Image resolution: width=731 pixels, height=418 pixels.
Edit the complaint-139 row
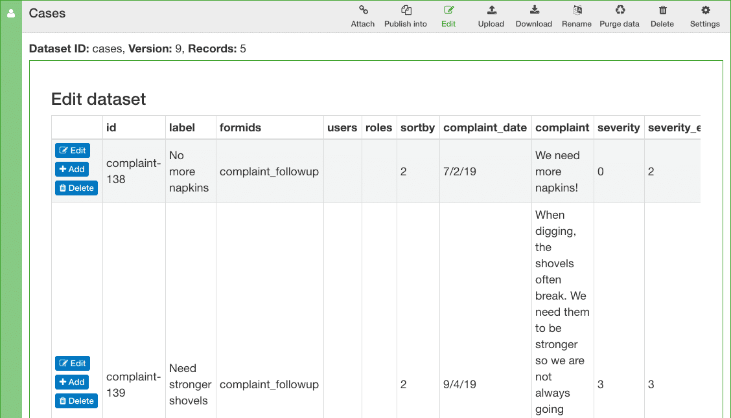73,363
